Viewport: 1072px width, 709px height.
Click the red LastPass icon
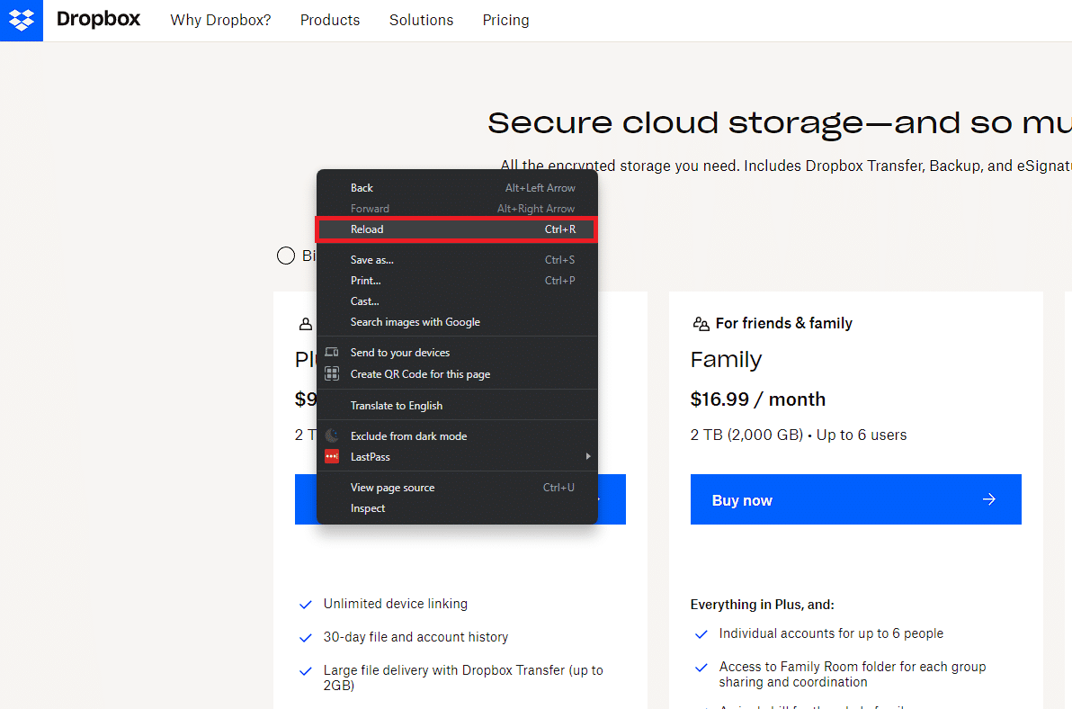click(332, 456)
